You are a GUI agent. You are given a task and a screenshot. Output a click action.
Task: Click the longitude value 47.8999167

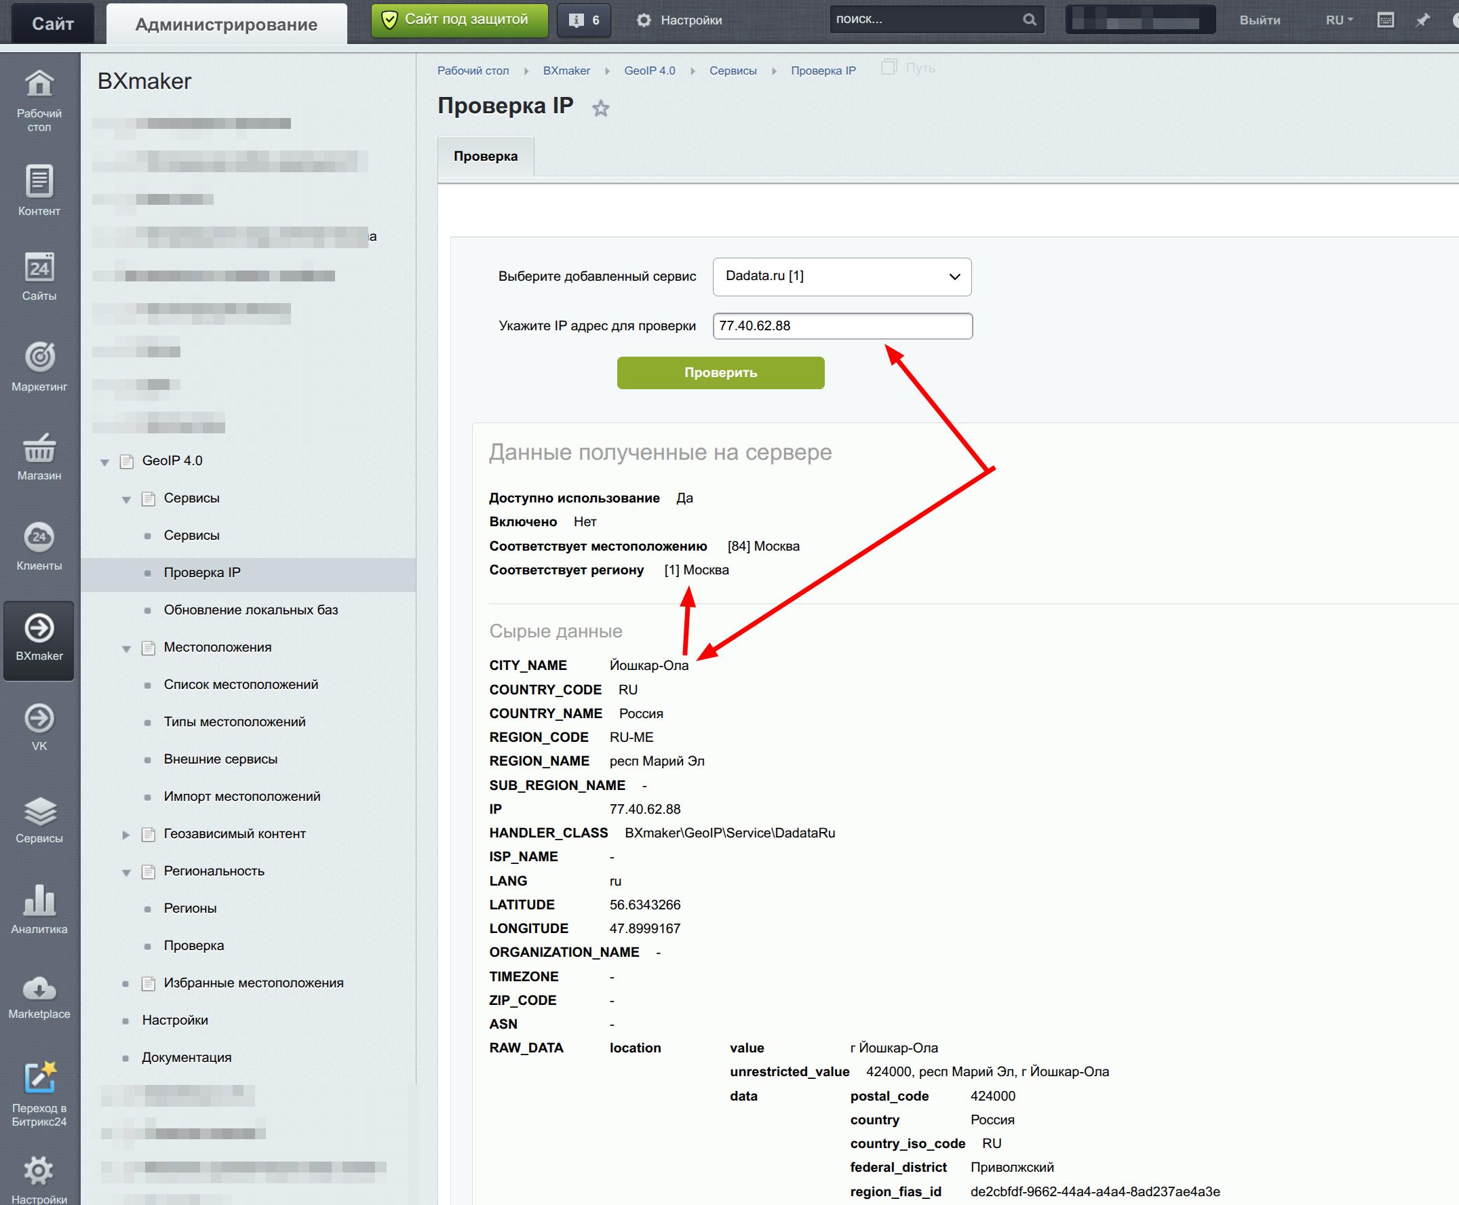[x=645, y=928]
